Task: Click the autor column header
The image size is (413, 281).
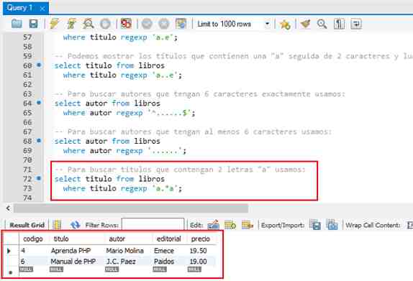Action: coord(117,239)
